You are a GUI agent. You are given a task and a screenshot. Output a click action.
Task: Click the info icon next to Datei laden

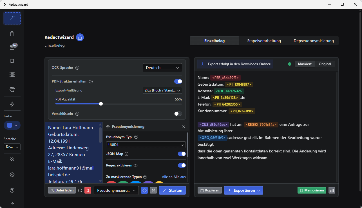[80, 190]
